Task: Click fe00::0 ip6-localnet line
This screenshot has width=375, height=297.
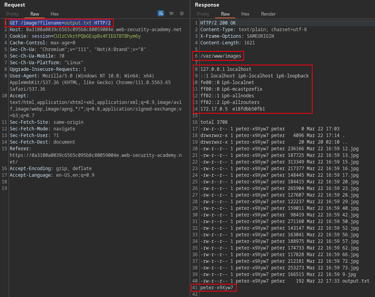Action: (227, 83)
